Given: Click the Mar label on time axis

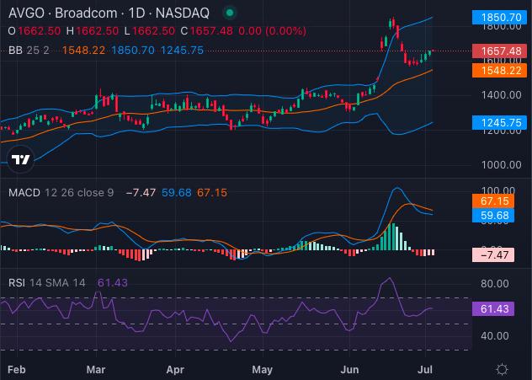Looking at the screenshot, I should pyautogui.click(x=96, y=369).
